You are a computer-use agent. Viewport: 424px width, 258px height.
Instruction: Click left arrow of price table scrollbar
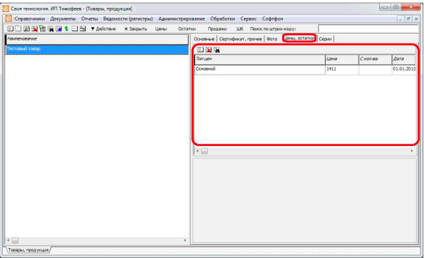click(x=198, y=151)
